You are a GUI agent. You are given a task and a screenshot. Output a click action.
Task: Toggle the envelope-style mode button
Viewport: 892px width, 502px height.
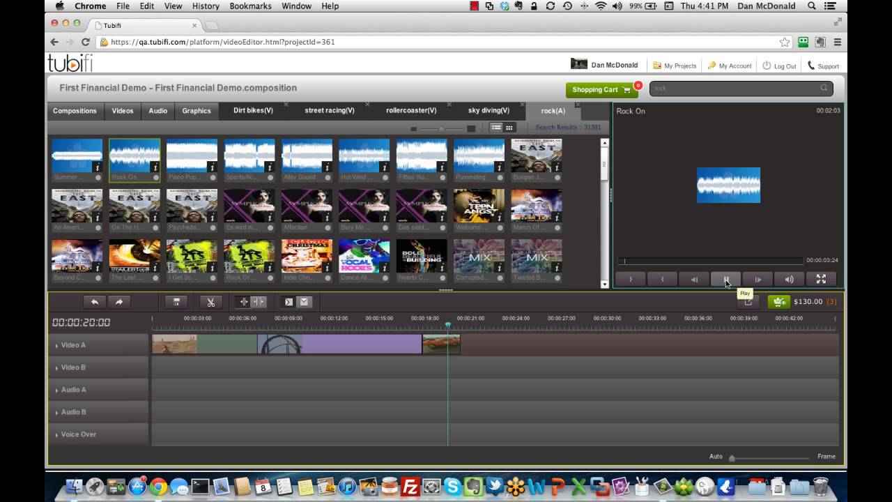[304, 302]
